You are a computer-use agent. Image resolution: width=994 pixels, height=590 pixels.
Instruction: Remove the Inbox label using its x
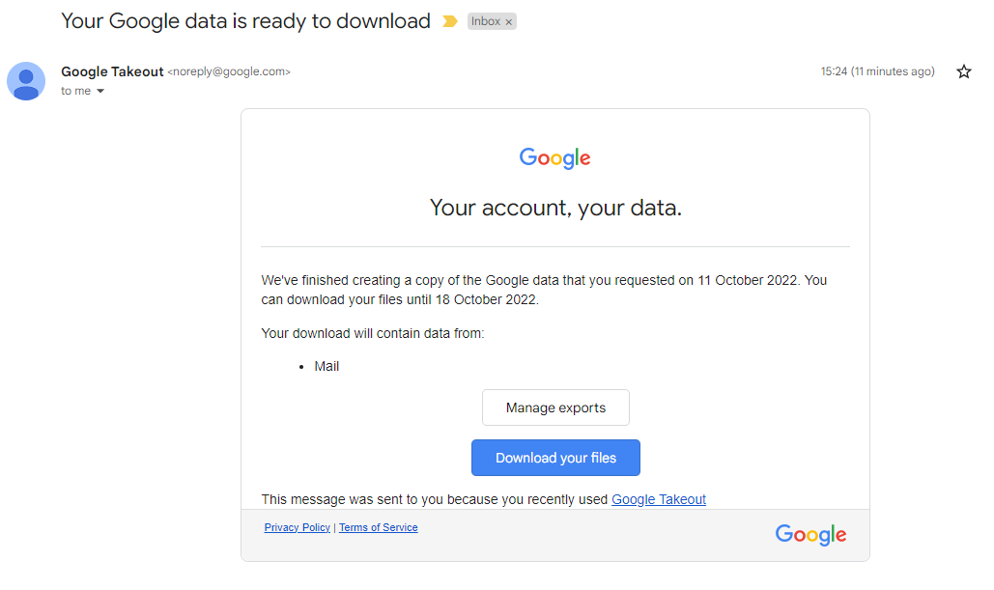point(510,20)
